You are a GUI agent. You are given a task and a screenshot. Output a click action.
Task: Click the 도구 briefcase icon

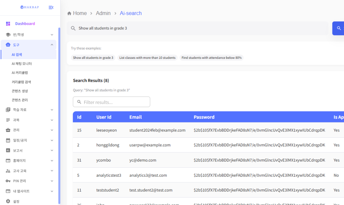(8, 44)
